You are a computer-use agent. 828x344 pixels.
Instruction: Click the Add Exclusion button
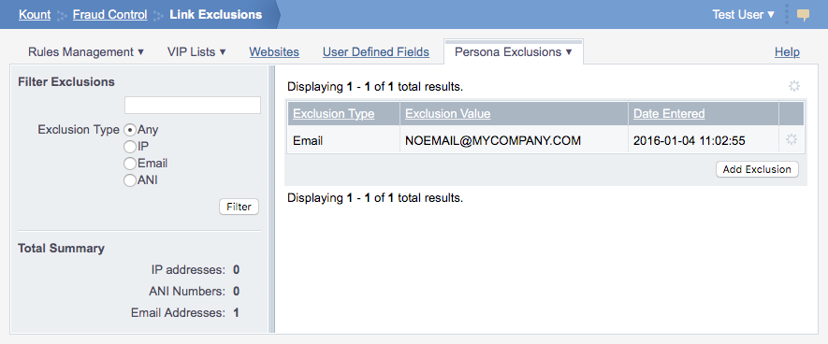pyautogui.click(x=757, y=169)
